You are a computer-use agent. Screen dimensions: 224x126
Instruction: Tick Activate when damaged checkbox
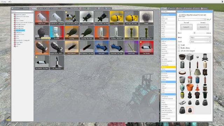179,51
